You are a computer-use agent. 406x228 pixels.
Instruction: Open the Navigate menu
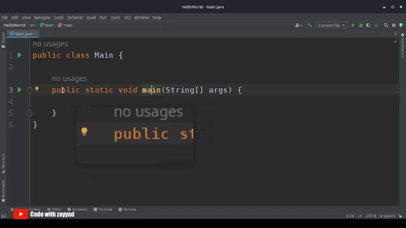(x=43, y=18)
